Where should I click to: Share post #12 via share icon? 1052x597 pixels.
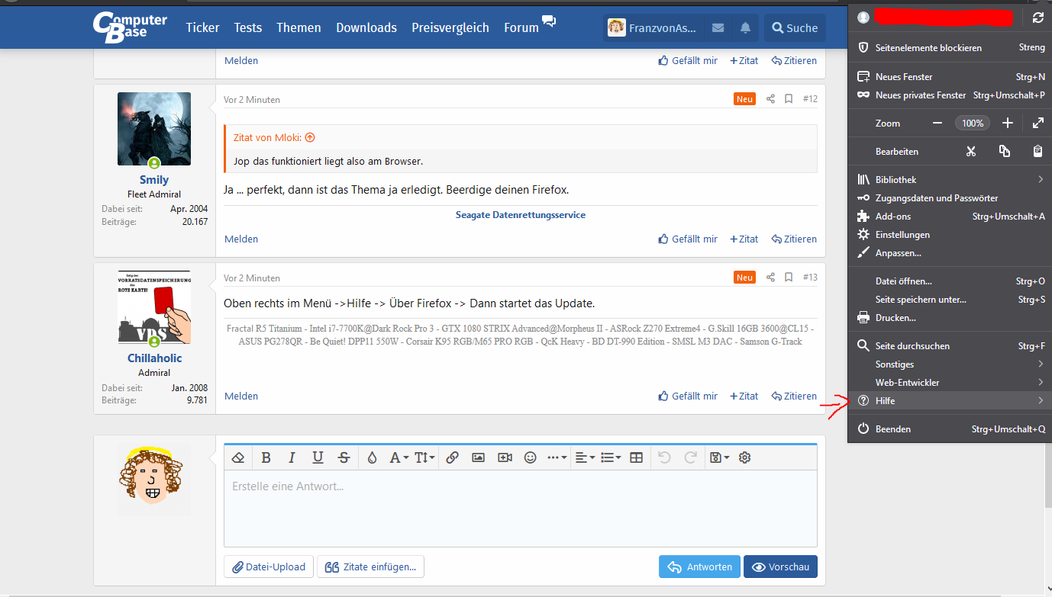(x=770, y=99)
